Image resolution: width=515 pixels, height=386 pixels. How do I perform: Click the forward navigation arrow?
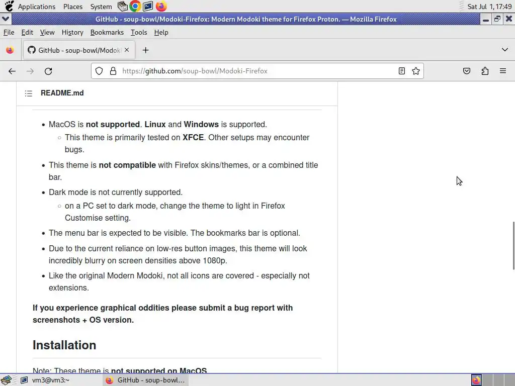[30, 71]
